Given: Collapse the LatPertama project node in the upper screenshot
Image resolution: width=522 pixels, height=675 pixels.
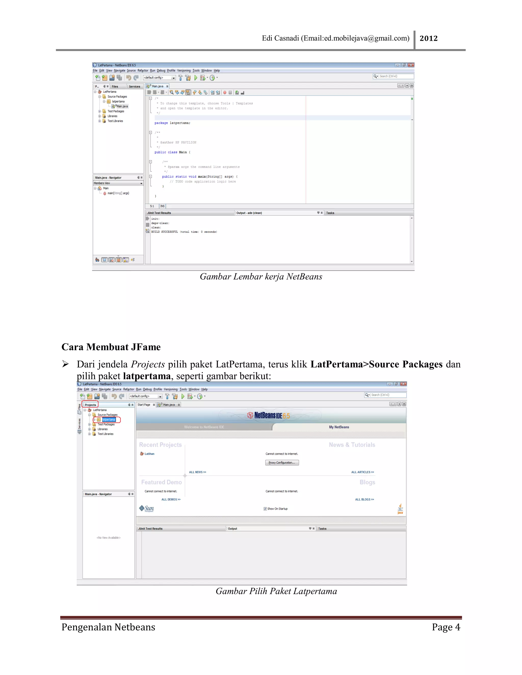Looking at the screenshot, I should pos(95,92).
